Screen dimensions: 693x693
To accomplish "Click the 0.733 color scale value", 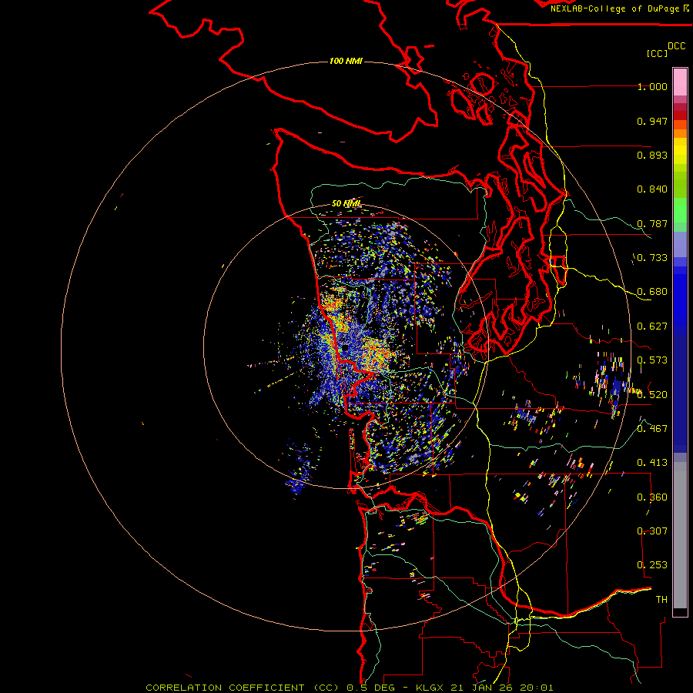I will coord(652,258).
